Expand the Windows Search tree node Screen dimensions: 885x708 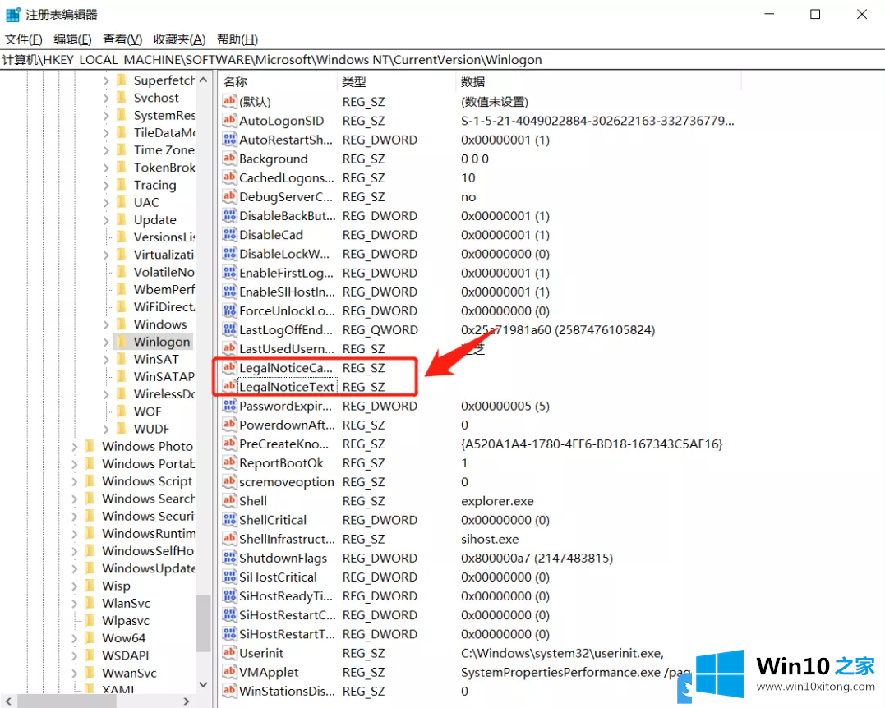(x=75, y=499)
